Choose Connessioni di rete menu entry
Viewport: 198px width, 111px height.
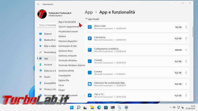pos(72,46)
